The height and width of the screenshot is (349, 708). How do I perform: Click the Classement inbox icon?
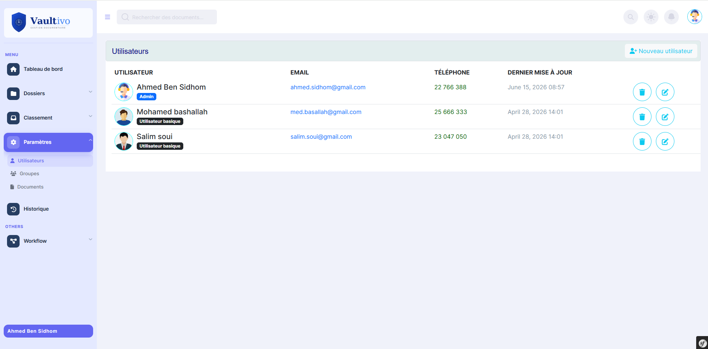(13, 118)
